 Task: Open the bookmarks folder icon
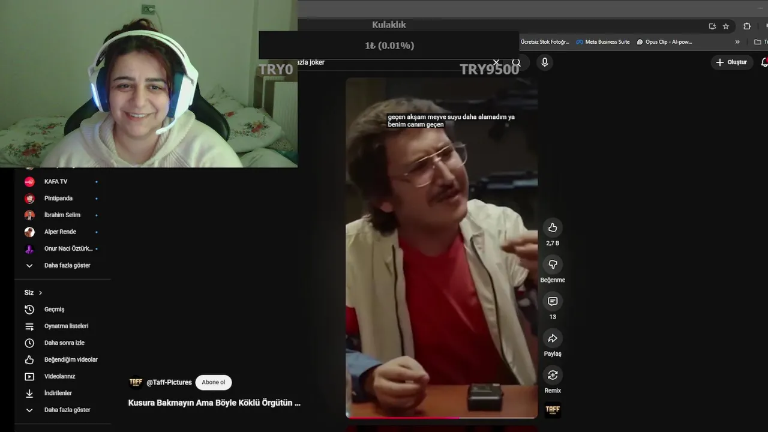[x=758, y=42]
